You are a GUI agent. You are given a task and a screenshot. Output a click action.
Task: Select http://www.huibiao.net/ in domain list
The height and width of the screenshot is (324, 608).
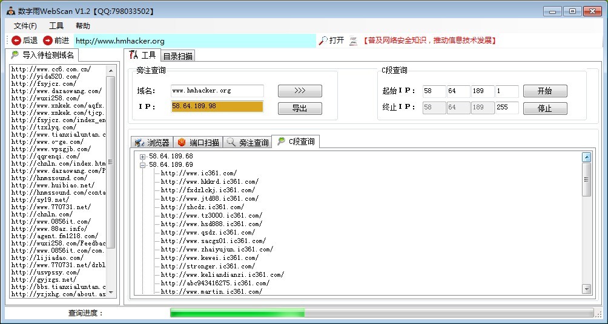[53, 186]
